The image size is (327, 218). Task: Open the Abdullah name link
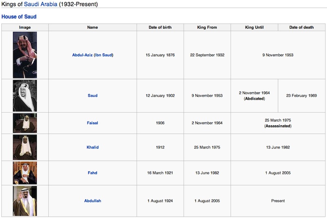pos(92,201)
